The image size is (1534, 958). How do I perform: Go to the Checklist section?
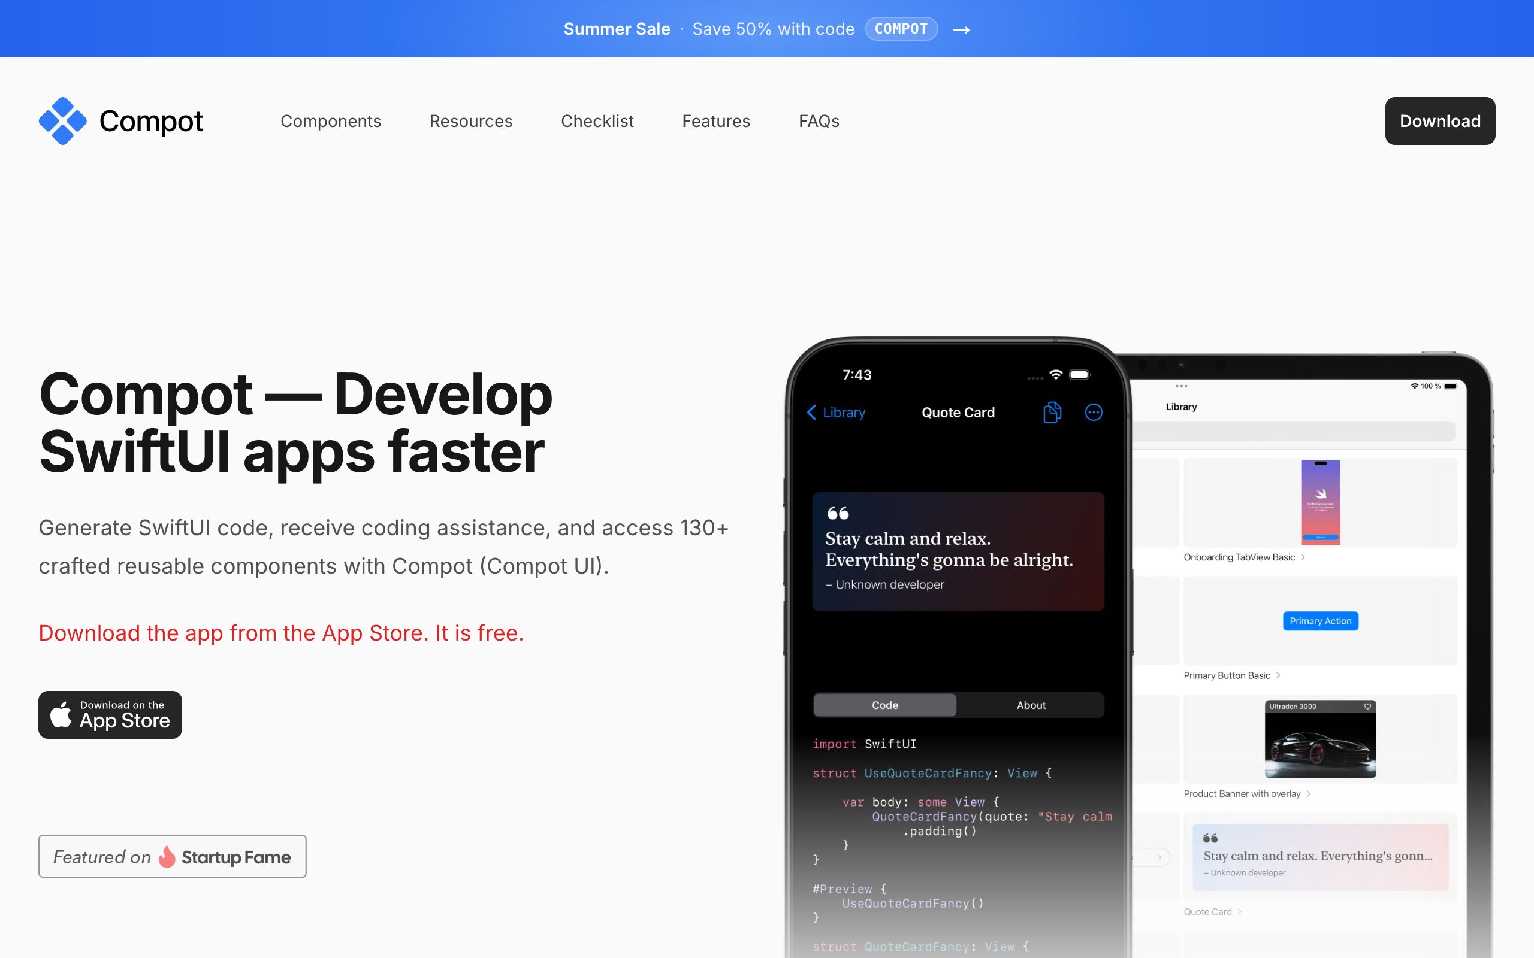click(597, 121)
